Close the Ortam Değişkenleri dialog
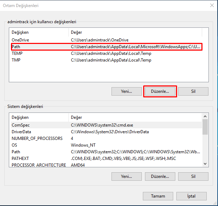This screenshot has height=206, width=218. (211, 6)
